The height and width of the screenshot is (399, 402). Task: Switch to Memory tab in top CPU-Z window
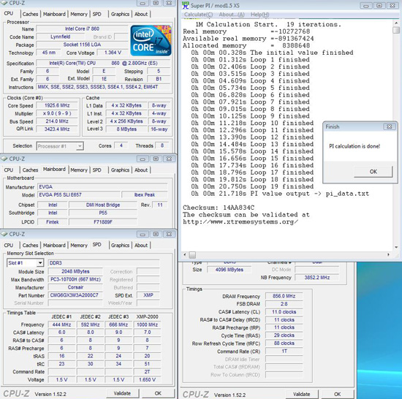point(79,14)
